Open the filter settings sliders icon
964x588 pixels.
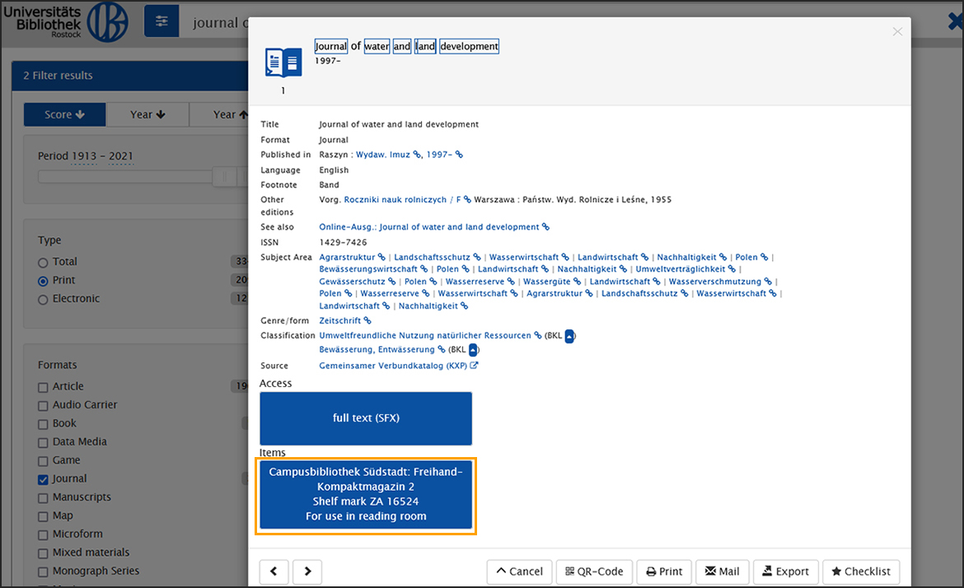161,21
